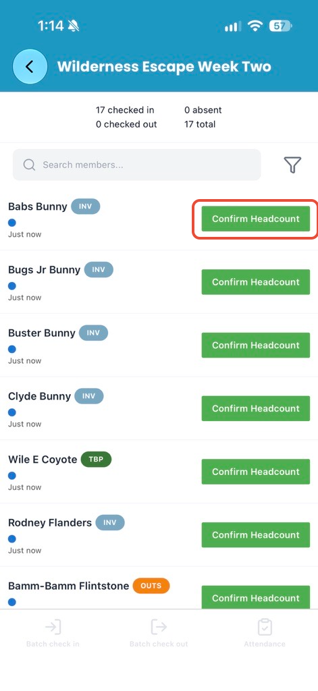Image resolution: width=318 pixels, height=691 pixels.
Task: Tap the Wi-Fi status icon
Action: click(255, 26)
